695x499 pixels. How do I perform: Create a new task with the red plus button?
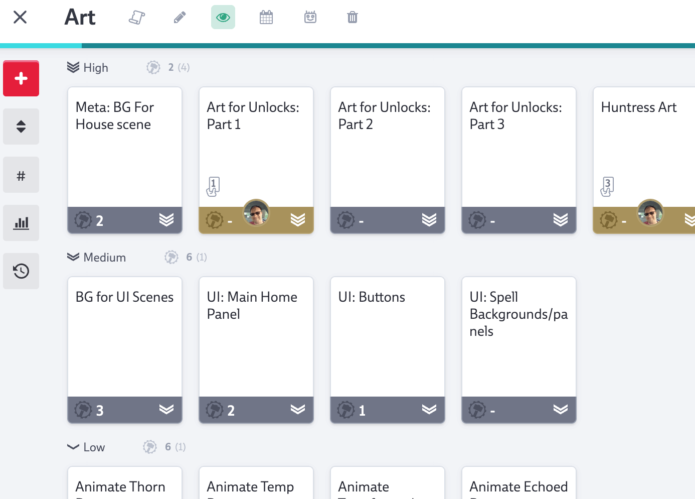[21, 78]
